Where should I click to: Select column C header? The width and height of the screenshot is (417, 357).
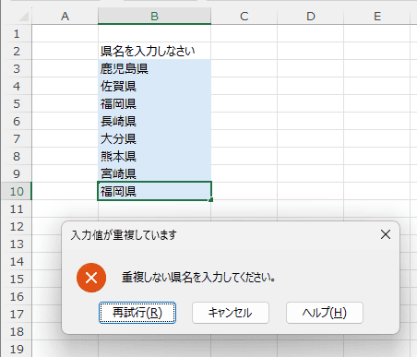point(244,16)
